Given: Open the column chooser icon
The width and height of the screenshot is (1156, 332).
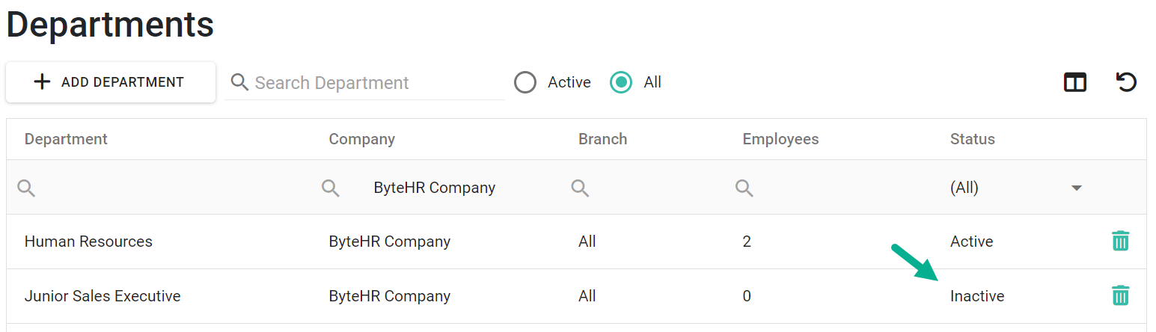Looking at the screenshot, I should [1075, 82].
